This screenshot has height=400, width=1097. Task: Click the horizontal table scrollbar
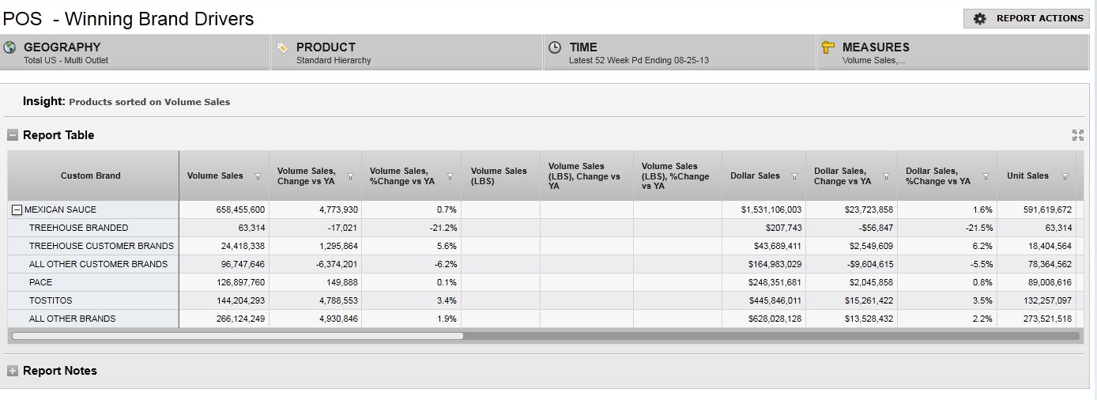[x=237, y=336]
